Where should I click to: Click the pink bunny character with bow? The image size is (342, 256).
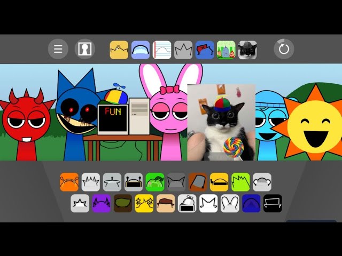tap(170, 113)
